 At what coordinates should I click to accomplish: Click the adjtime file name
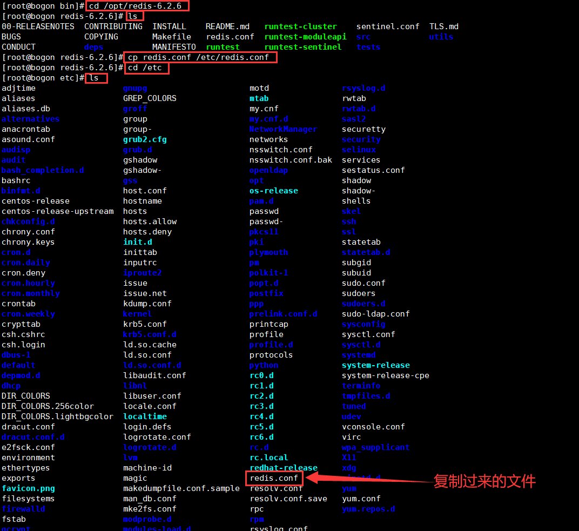pos(18,88)
